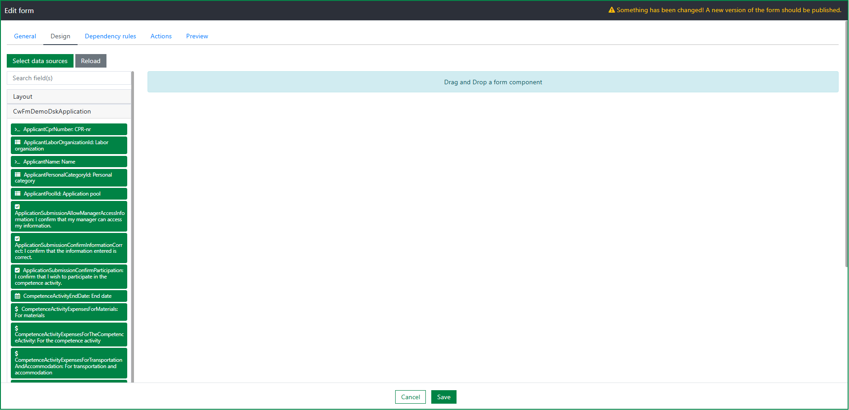The height and width of the screenshot is (410, 849).
Task: Open the Actions tab
Action: tap(161, 36)
